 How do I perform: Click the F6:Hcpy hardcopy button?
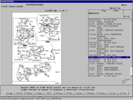[x=59, y=93]
